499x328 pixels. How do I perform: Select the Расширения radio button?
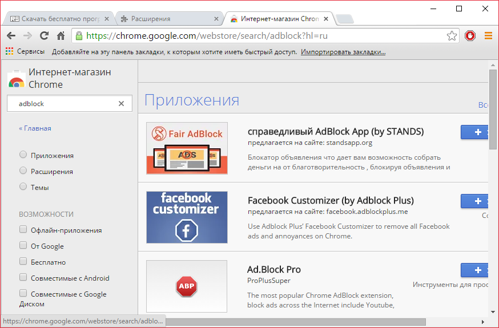(23, 171)
